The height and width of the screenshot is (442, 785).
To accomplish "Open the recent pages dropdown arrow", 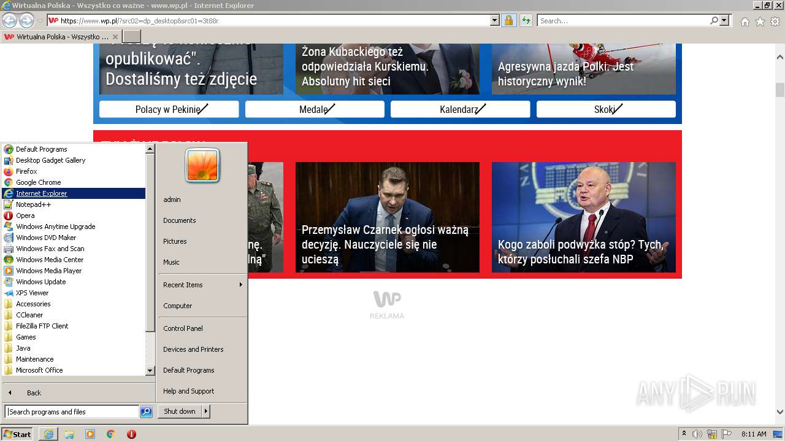I will [x=40, y=21].
